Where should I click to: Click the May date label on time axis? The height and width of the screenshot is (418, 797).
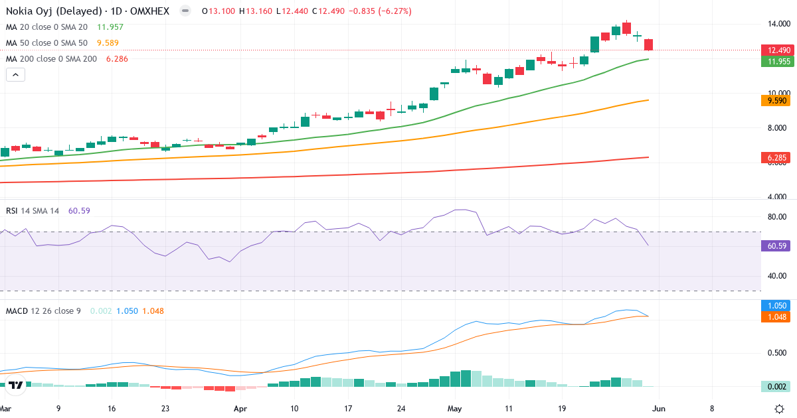(x=455, y=409)
